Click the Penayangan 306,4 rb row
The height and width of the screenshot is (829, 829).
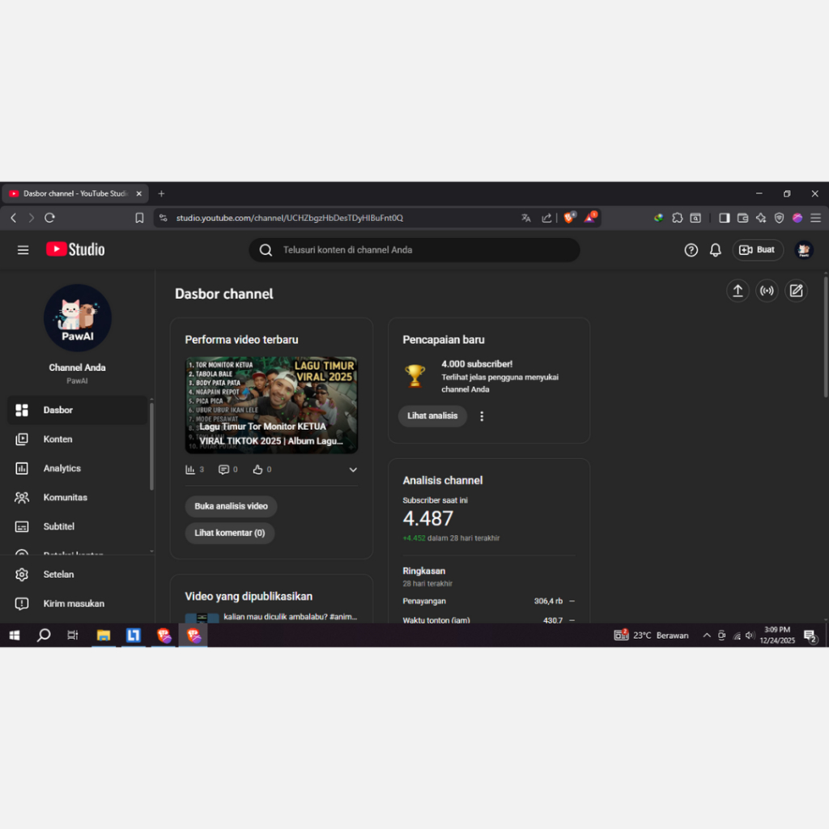coord(488,602)
